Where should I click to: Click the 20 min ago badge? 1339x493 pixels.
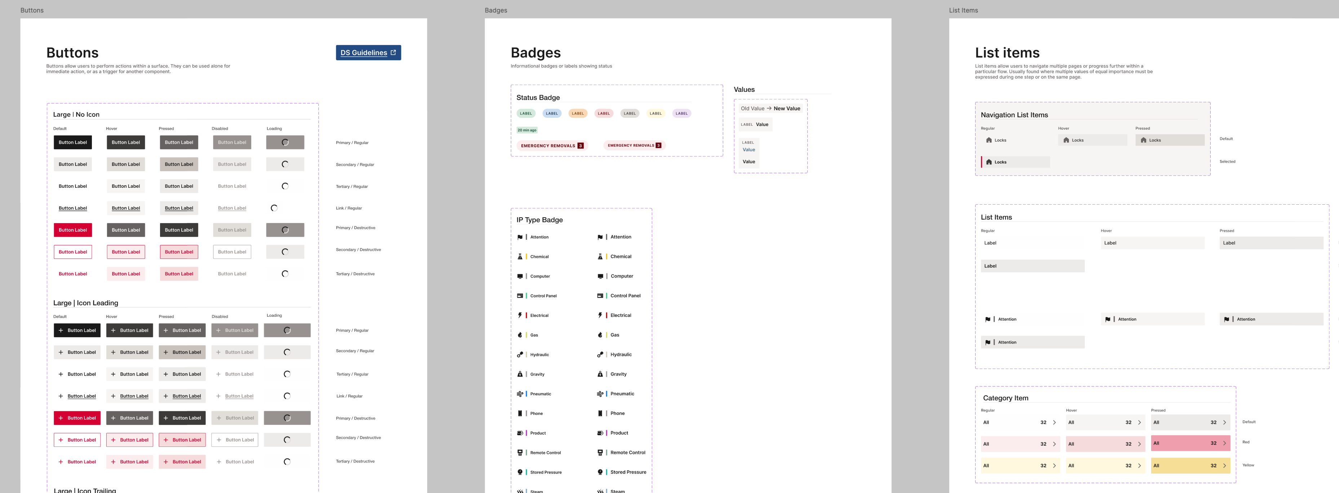click(x=527, y=130)
